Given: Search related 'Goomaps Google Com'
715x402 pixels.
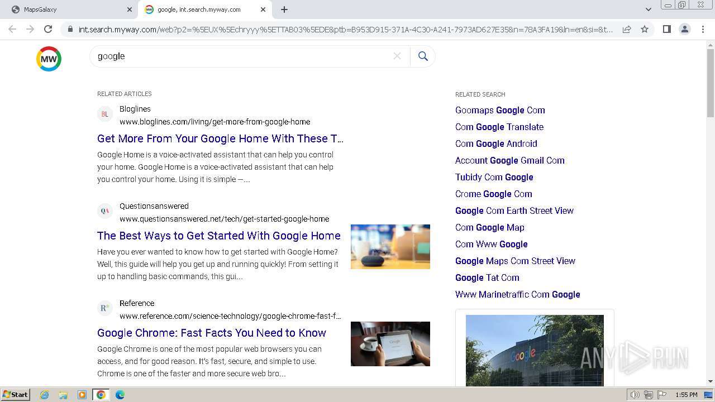Looking at the screenshot, I should point(500,110).
